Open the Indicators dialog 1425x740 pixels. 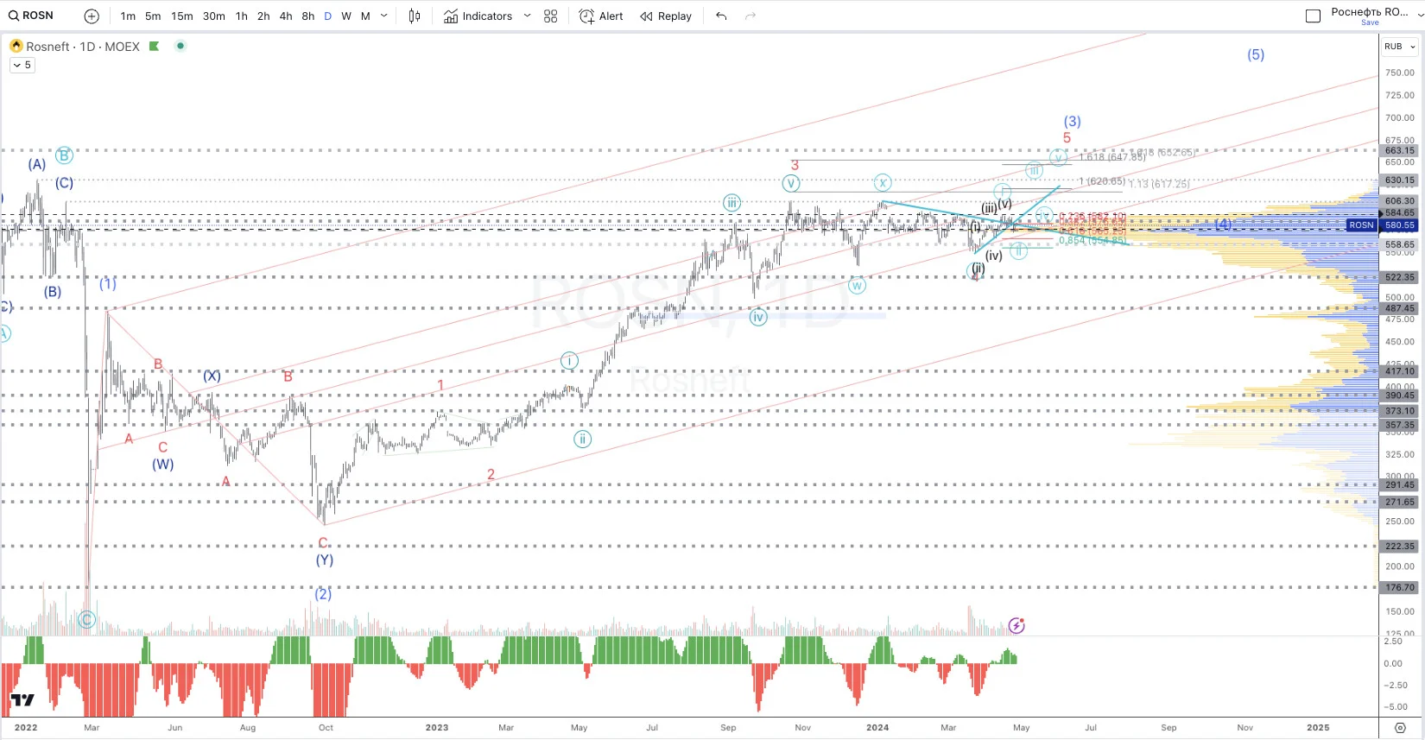pos(478,16)
